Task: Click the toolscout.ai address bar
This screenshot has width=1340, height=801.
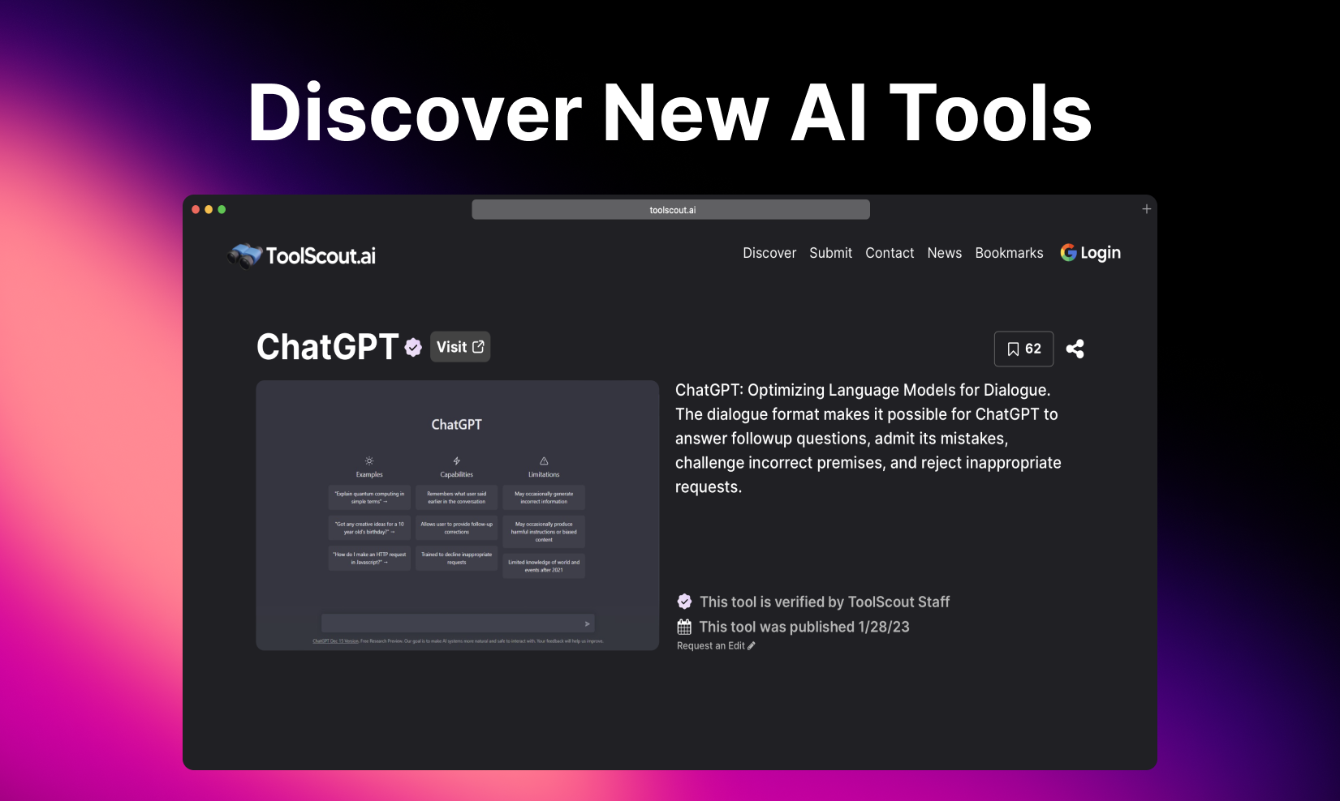Action: pos(670,210)
